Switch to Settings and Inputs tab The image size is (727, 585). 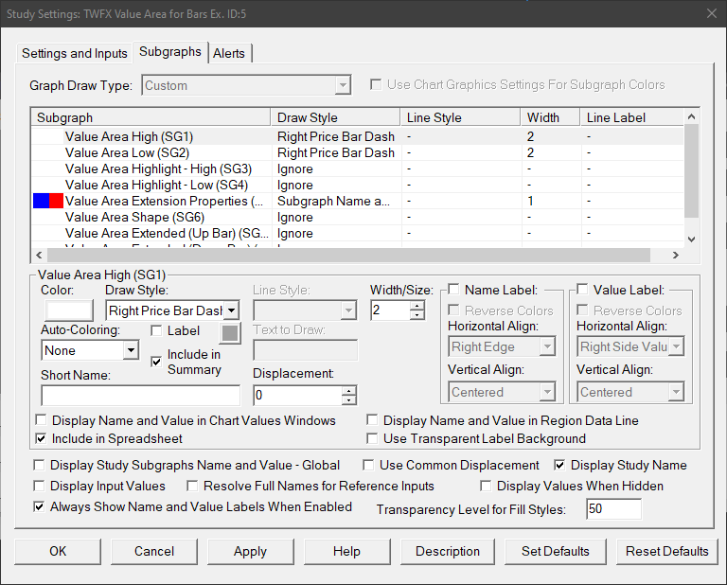click(x=74, y=53)
